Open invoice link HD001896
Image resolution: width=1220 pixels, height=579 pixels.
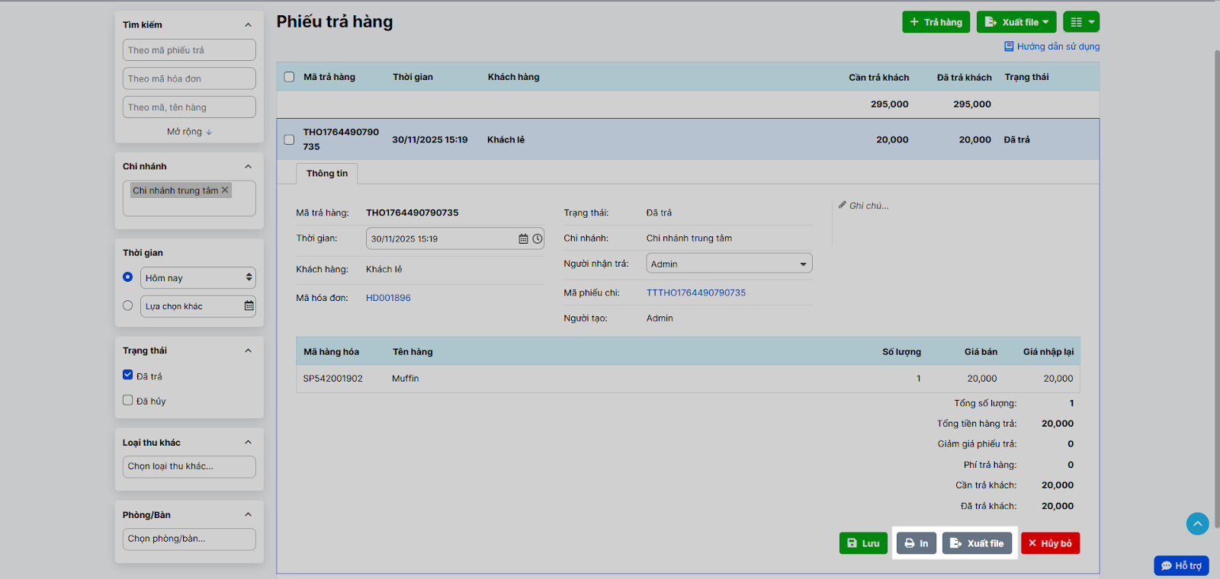click(x=388, y=298)
